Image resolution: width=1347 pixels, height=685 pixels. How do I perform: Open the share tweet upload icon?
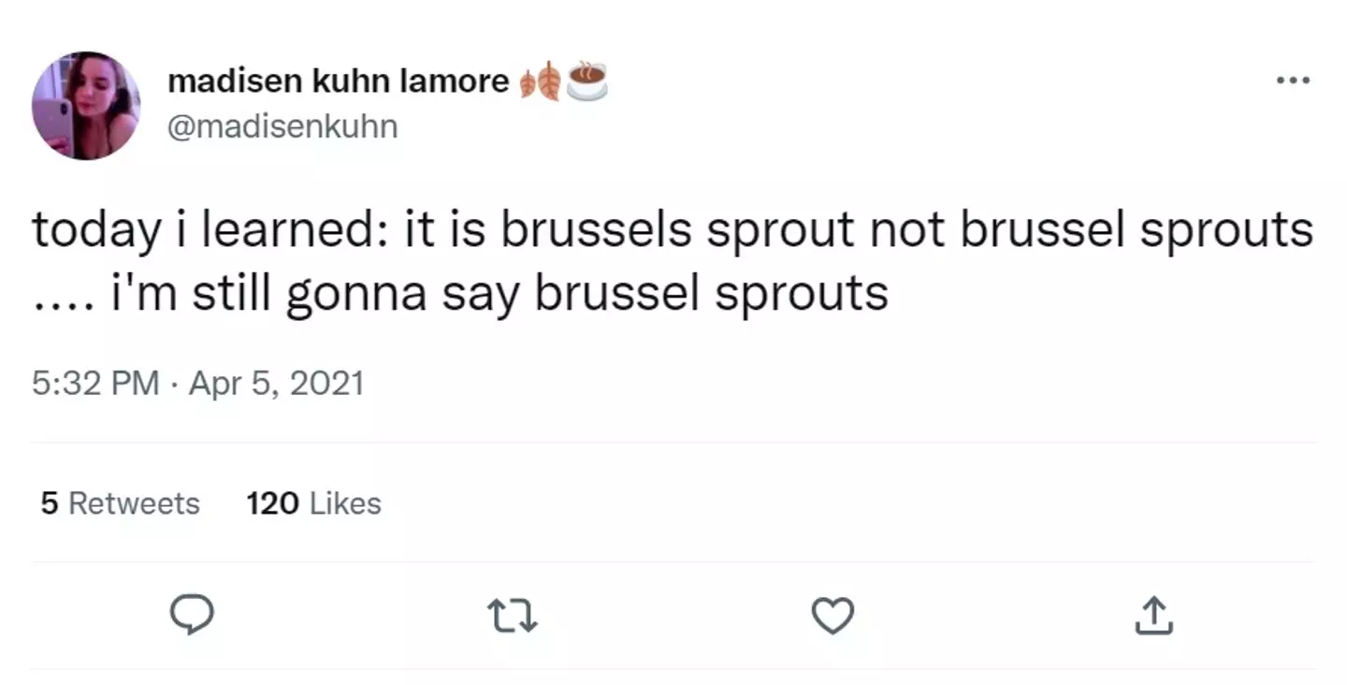pos(1153,615)
